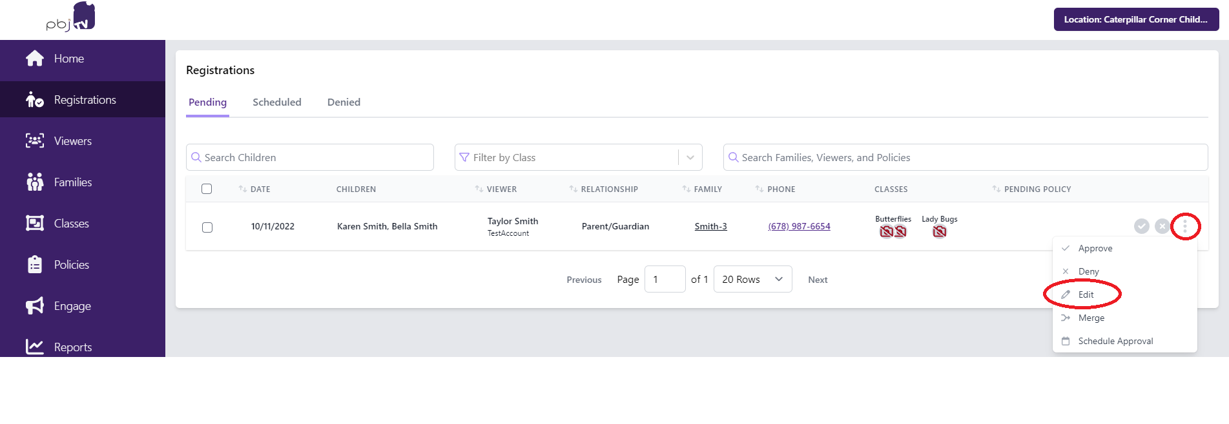This screenshot has width=1229, height=424.
Task: Open the 20 Rows page size dropdown
Action: [x=752, y=279]
